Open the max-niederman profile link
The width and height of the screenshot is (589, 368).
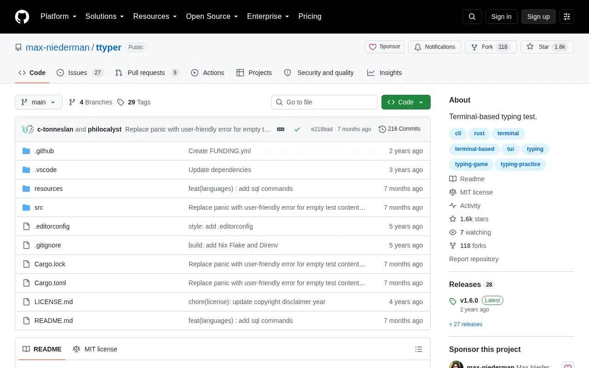58,47
